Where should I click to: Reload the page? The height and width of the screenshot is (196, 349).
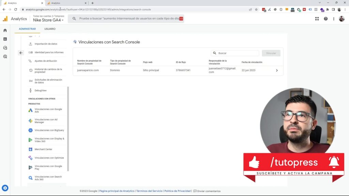16,10
